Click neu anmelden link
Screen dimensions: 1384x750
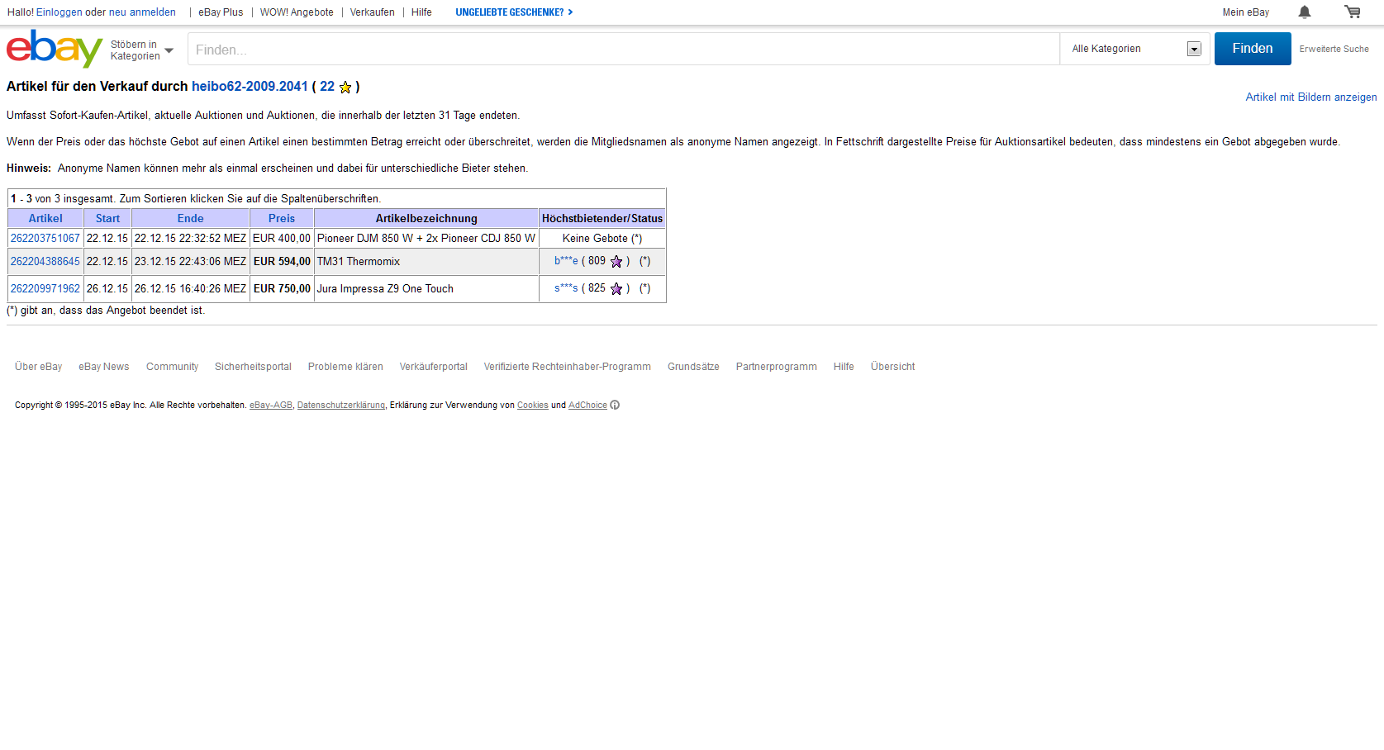point(142,12)
